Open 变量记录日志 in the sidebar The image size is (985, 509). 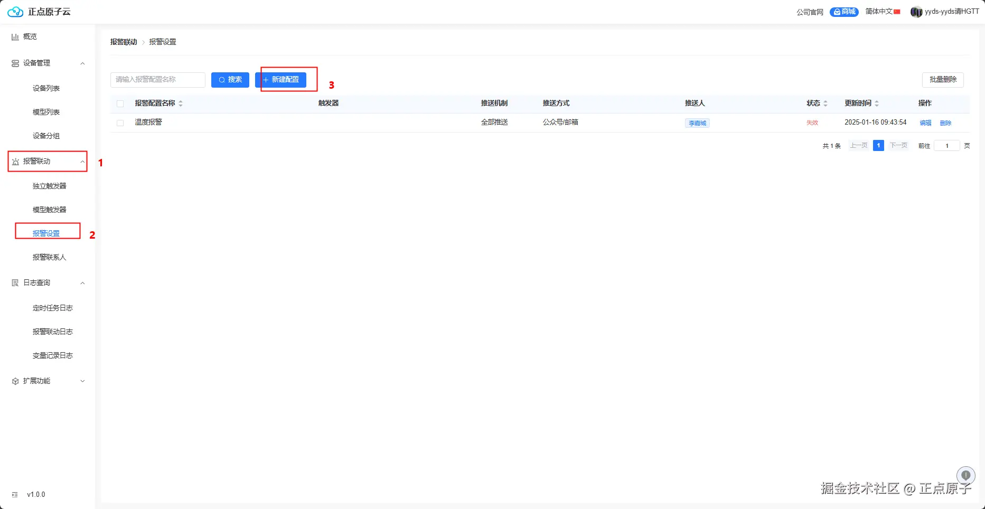point(53,356)
